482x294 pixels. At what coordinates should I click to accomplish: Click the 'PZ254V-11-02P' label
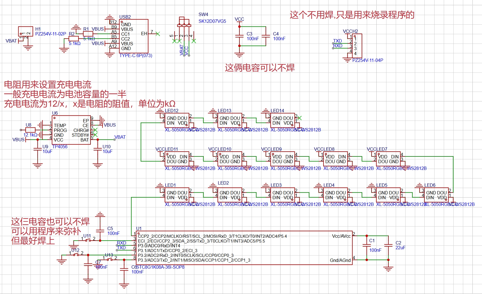51,34
